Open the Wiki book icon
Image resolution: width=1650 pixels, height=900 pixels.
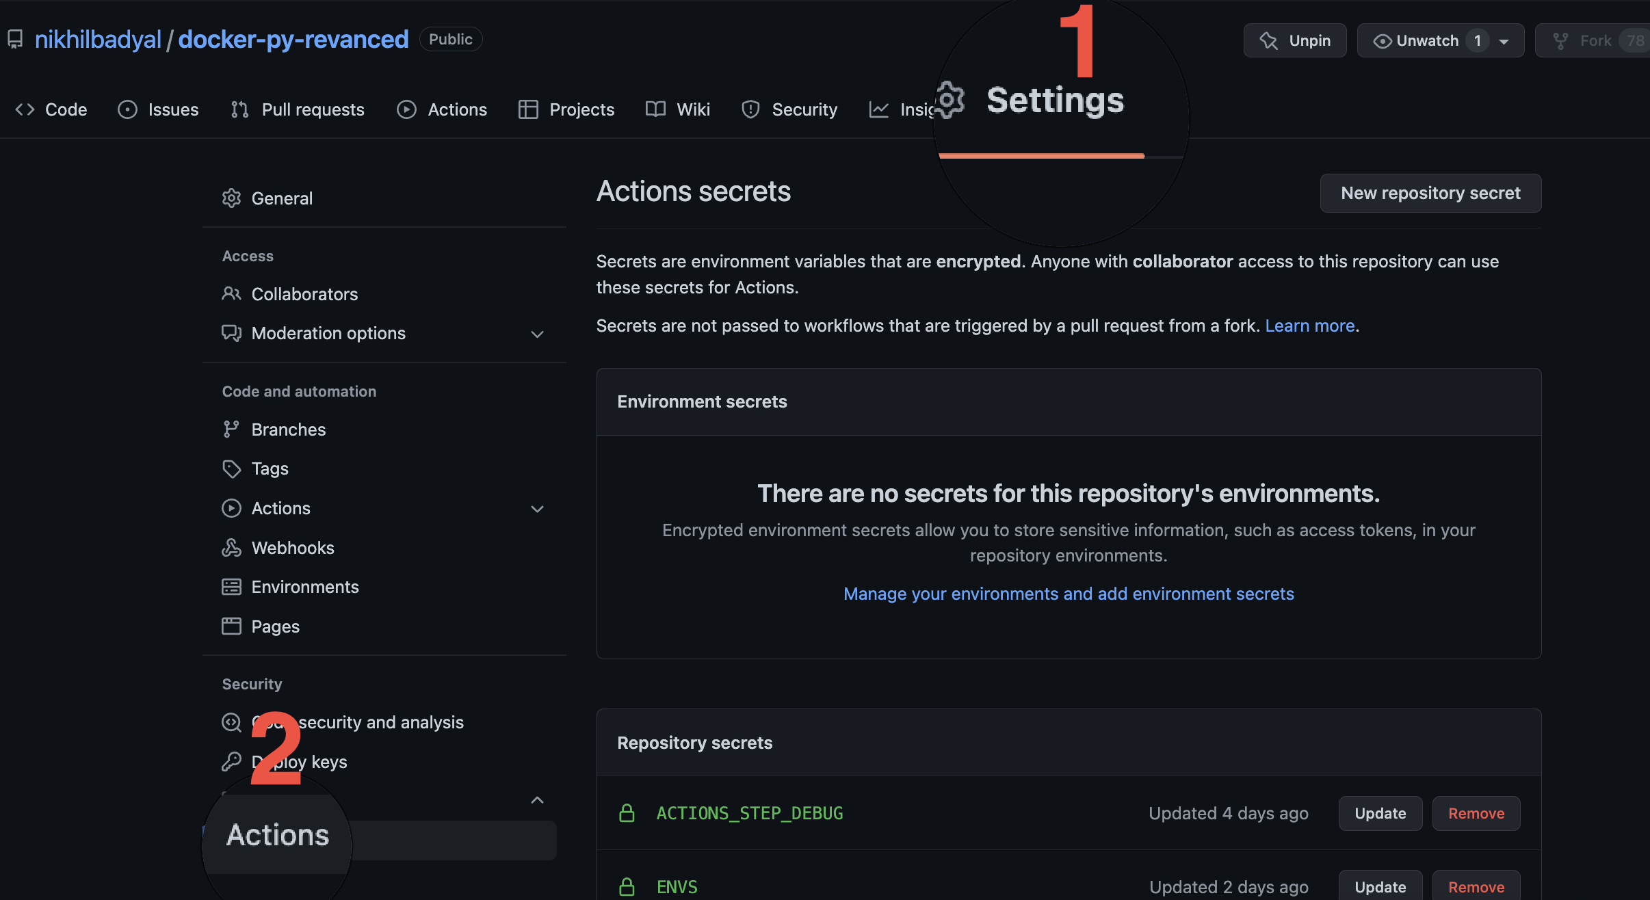655,109
